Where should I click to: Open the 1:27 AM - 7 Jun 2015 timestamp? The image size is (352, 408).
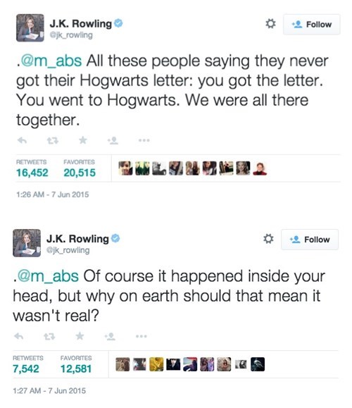pyautogui.click(x=49, y=390)
